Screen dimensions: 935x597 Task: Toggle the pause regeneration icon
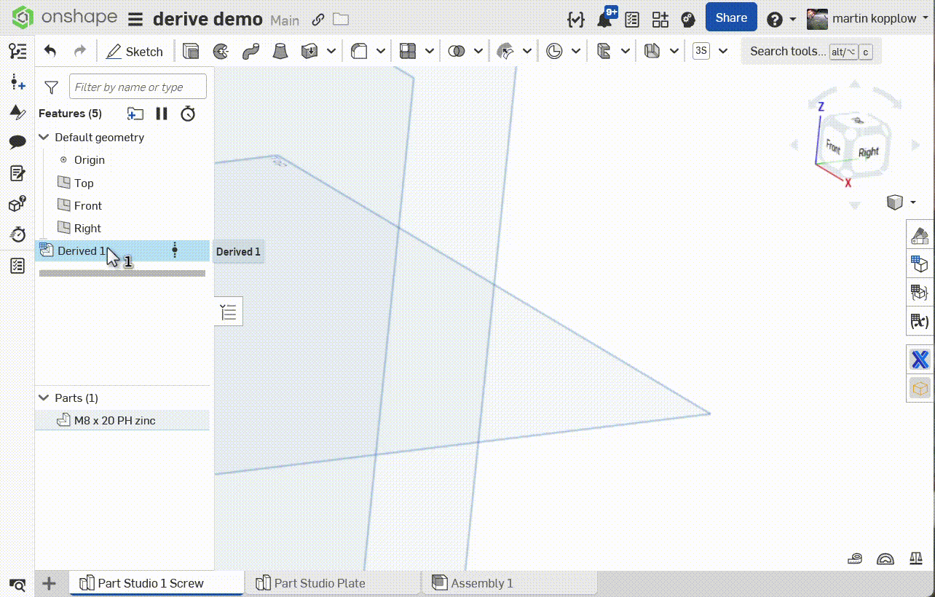162,114
